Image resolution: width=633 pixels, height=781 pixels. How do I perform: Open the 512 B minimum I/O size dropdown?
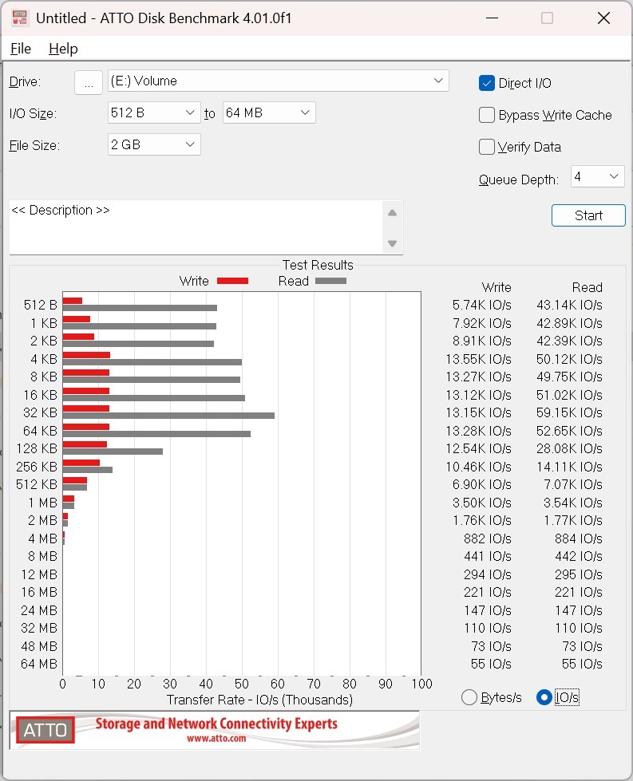[x=154, y=113]
